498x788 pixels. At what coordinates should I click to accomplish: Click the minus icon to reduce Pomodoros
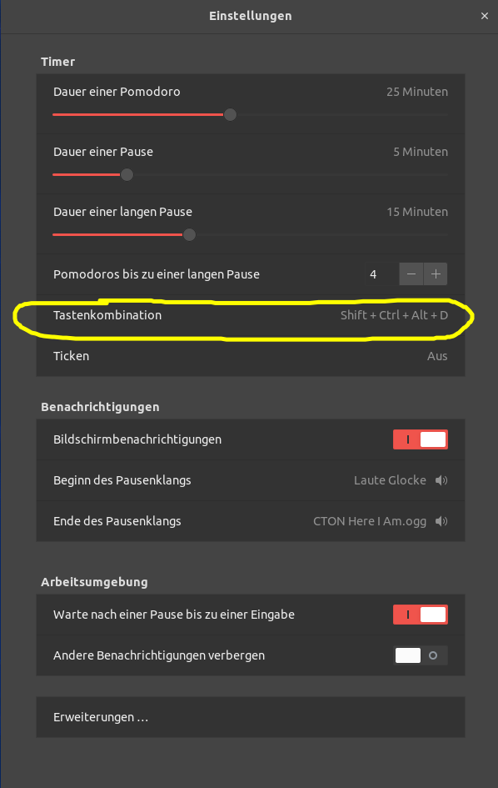click(411, 274)
